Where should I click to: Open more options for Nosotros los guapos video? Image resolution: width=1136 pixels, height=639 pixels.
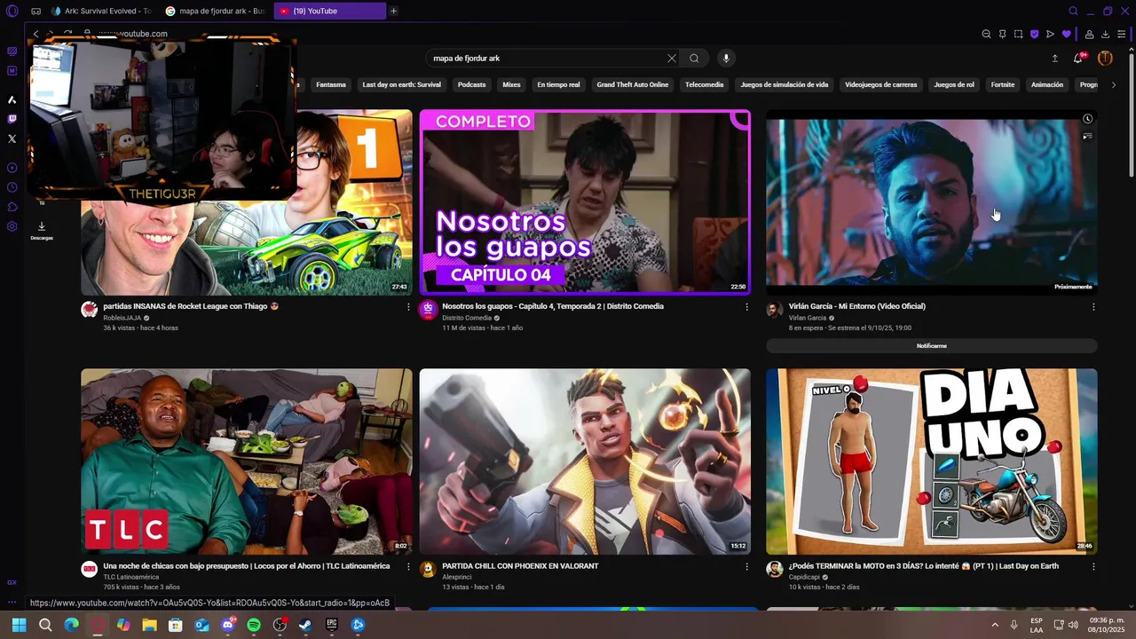point(746,307)
